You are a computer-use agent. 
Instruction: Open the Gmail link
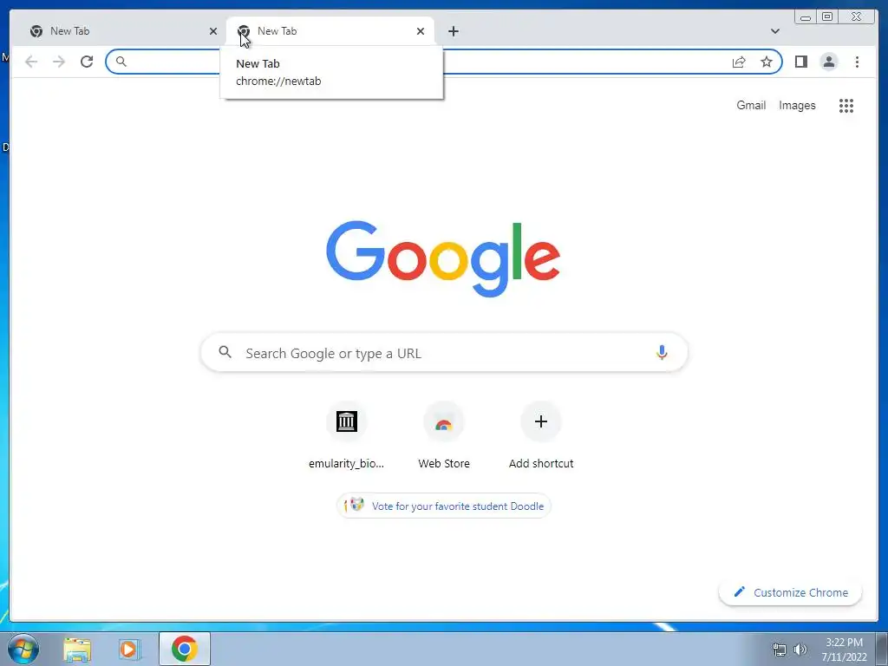click(x=751, y=105)
